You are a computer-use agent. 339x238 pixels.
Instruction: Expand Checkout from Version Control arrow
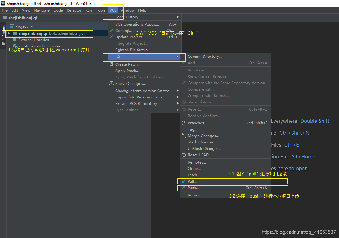pyautogui.click(x=178, y=91)
